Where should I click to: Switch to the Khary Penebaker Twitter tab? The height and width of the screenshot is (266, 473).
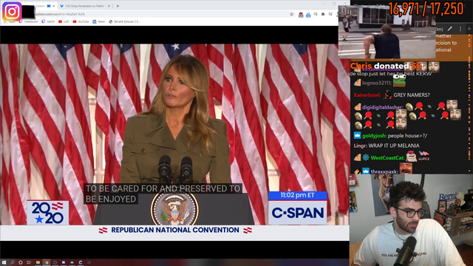[x=84, y=6]
